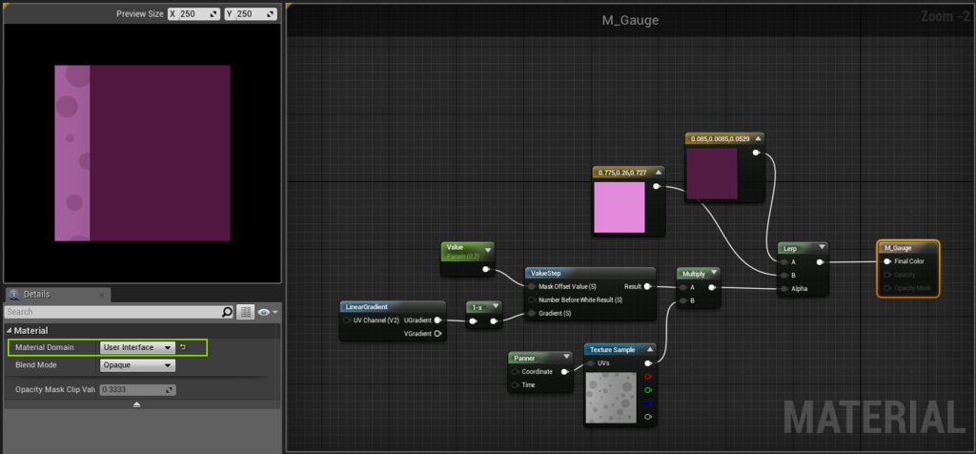
Task: Click the red channel pin on Texture Sample
Action: pos(648,377)
